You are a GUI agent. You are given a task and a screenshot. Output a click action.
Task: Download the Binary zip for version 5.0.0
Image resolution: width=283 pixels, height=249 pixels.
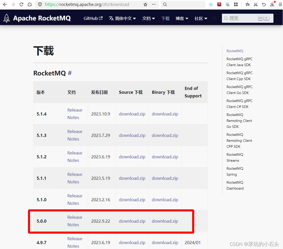pos(165,221)
